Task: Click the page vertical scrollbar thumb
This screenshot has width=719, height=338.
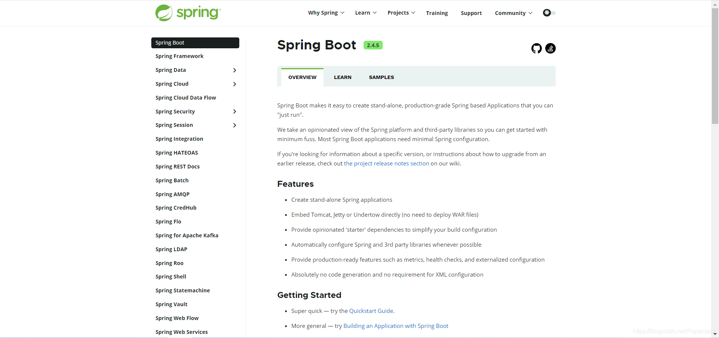Action: [715, 66]
